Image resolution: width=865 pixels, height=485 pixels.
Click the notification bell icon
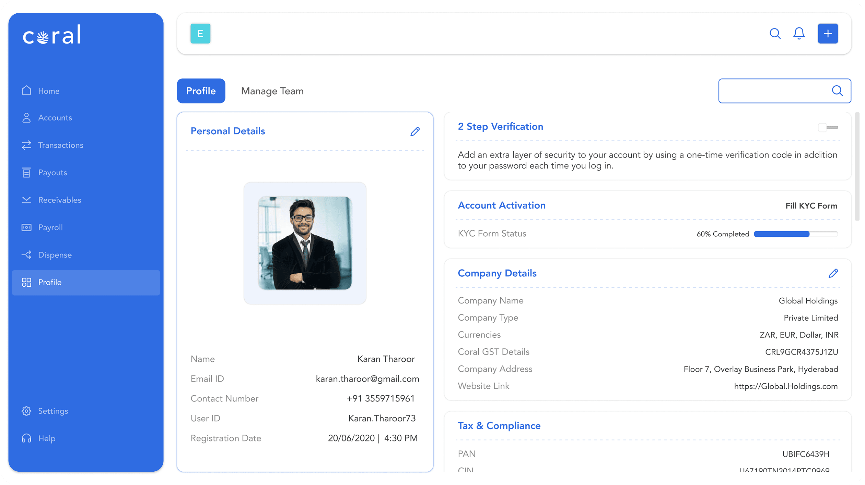pos(799,34)
